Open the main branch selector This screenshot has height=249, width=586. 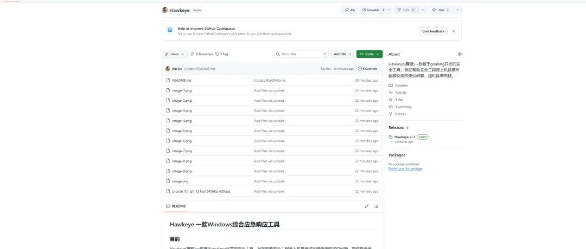pos(175,54)
